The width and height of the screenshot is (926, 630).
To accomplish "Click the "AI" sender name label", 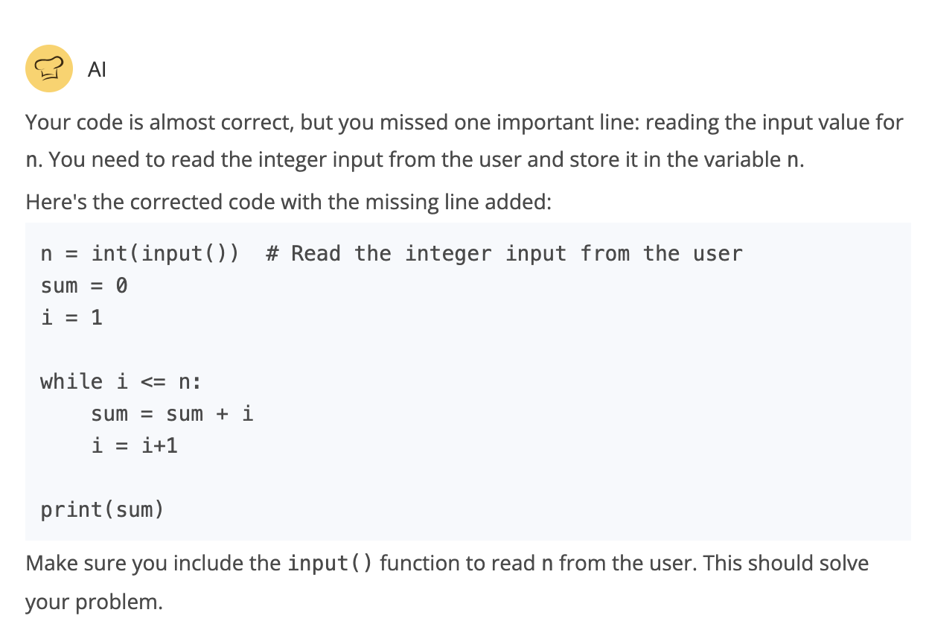I will (x=97, y=70).
